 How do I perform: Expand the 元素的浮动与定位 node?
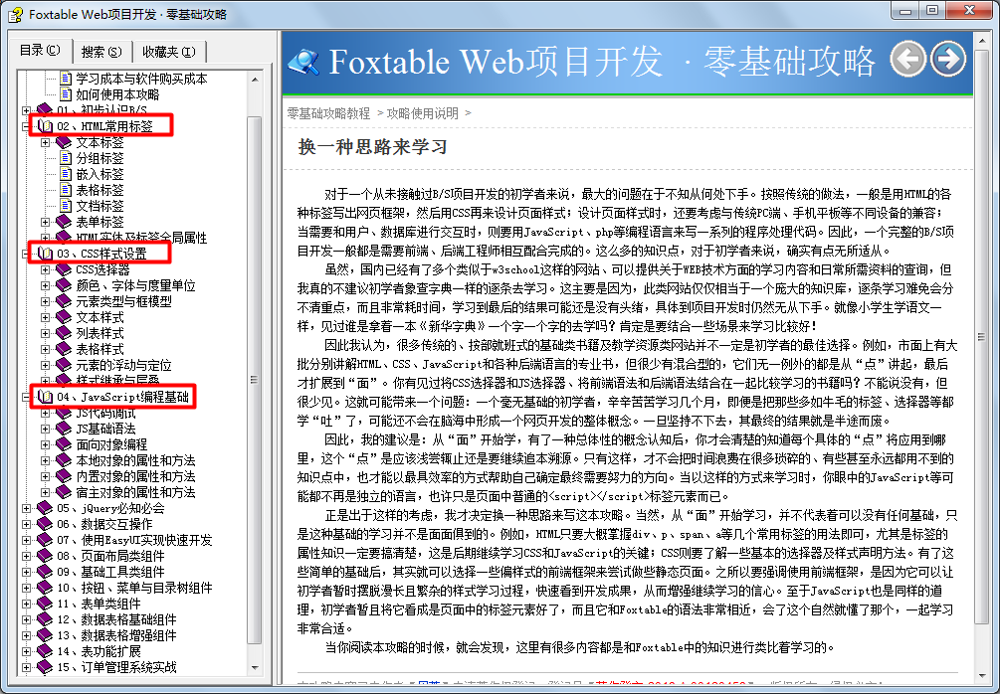(46, 365)
